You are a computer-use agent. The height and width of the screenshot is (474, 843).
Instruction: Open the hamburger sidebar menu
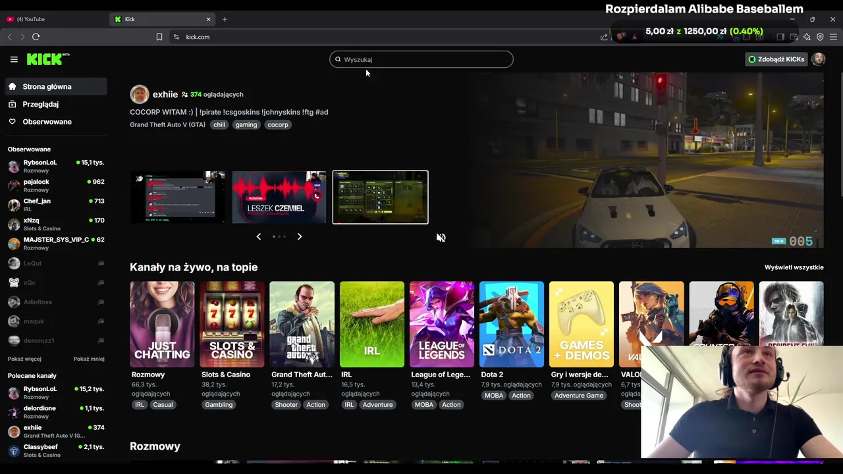coord(14,59)
